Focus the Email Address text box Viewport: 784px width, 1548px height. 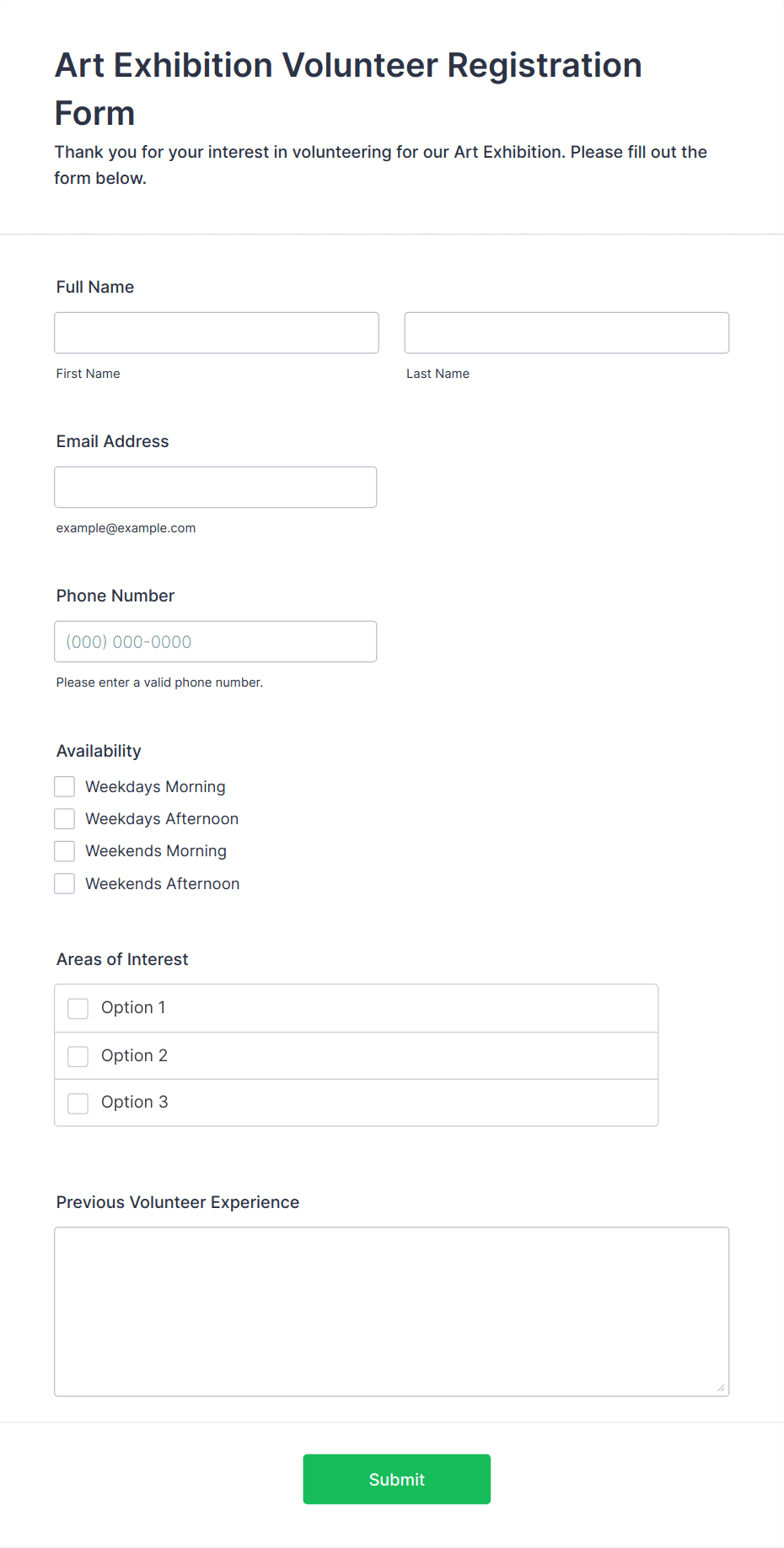[216, 487]
